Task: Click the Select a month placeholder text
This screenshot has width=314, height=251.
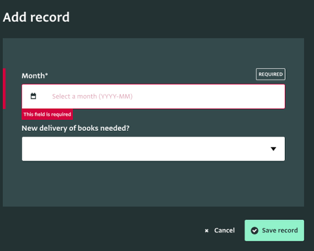Action: point(92,97)
